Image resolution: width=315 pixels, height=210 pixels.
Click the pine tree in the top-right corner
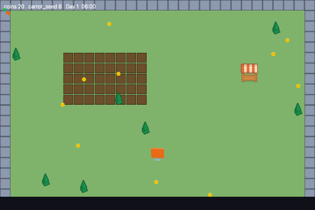click(276, 28)
